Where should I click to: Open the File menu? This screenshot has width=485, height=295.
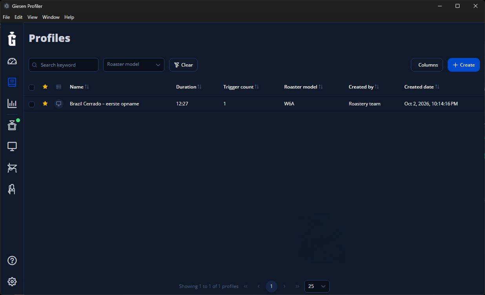pos(6,17)
